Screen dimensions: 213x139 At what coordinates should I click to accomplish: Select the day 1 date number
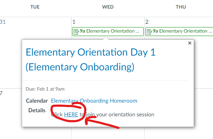click(x=74, y=22)
